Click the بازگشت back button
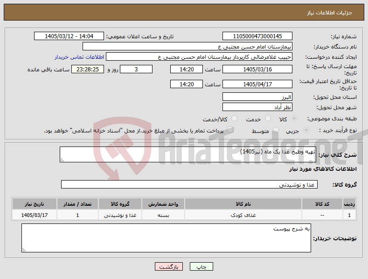Image resolution: width=368 pixels, height=279 pixels. (169, 266)
